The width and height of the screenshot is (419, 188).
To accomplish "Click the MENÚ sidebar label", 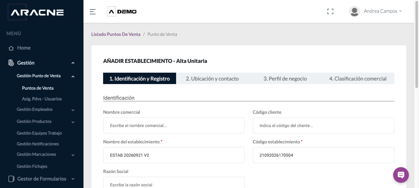I will 14,34.
